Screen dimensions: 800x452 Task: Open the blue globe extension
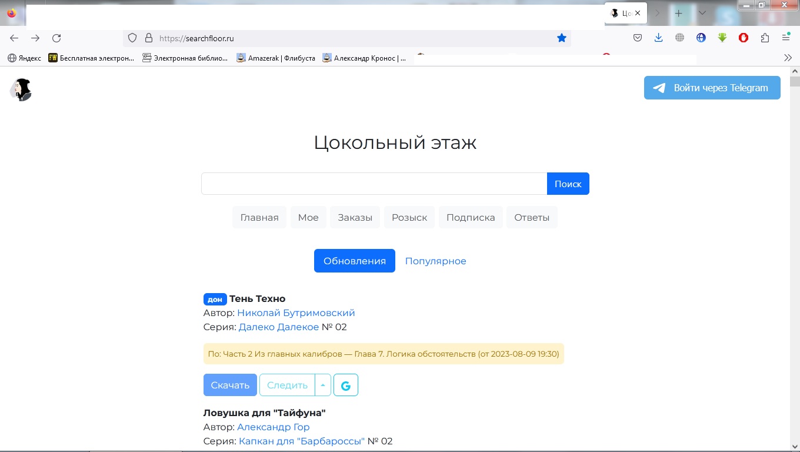701,38
